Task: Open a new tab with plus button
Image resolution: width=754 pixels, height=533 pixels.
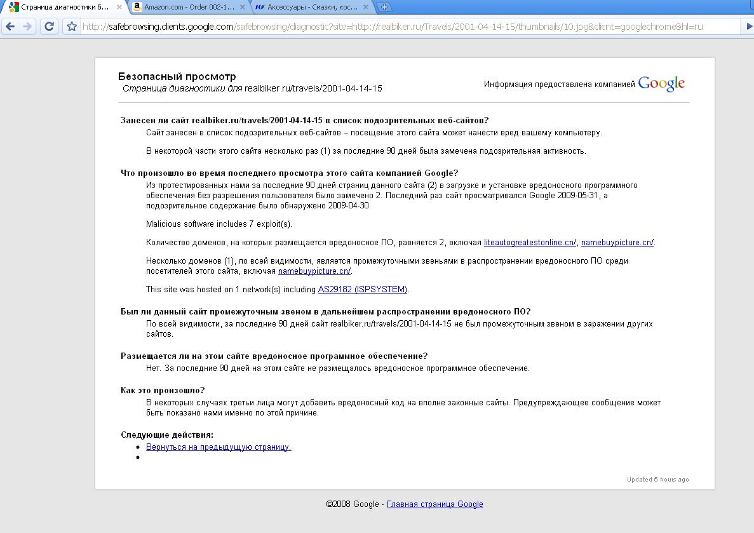Action: point(384,8)
